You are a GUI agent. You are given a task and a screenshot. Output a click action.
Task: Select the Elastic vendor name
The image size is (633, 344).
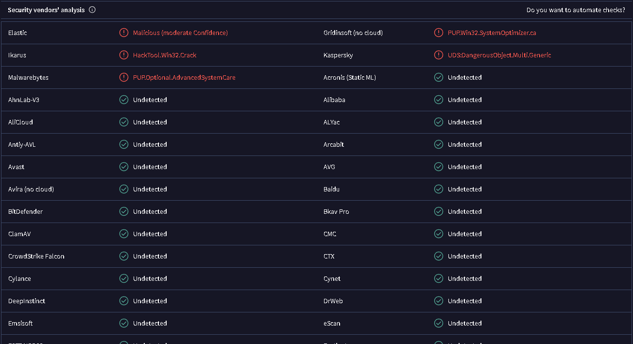coord(17,33)
